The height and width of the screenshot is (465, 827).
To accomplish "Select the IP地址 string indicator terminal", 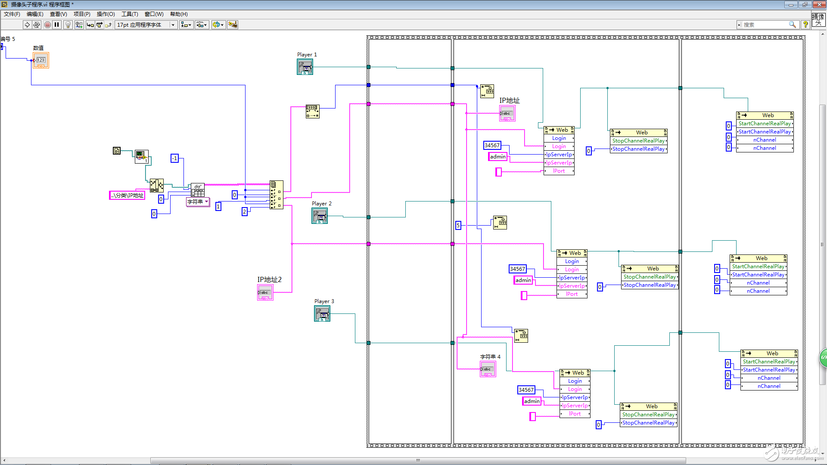I will point(507,113).
